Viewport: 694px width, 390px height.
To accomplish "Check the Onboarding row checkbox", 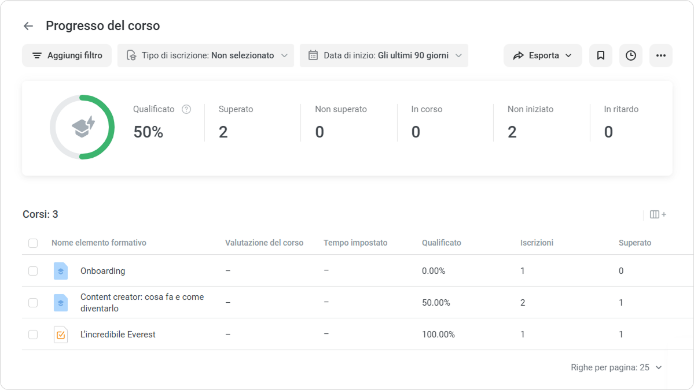I will tap(33, 271).
